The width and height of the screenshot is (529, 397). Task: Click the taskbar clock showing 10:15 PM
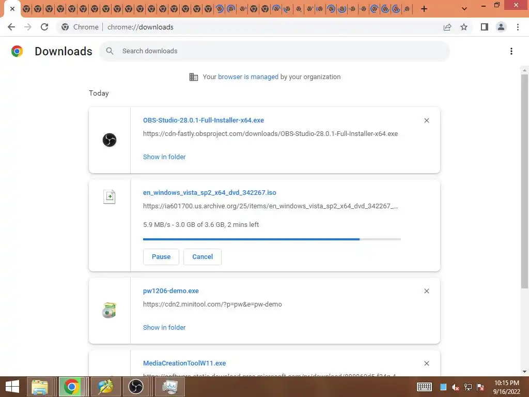506,387
